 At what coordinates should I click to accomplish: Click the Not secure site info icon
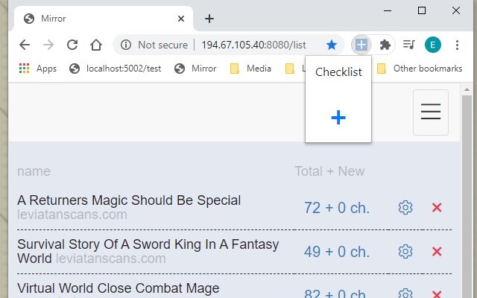point(126,45)
